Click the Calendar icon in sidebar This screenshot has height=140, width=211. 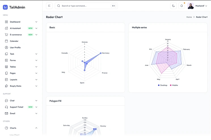(x=6, y=41)
